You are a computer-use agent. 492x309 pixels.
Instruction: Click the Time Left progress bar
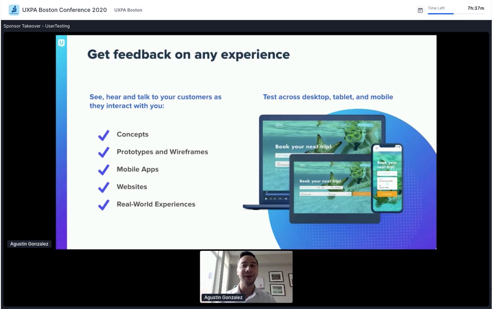(456, 14)
